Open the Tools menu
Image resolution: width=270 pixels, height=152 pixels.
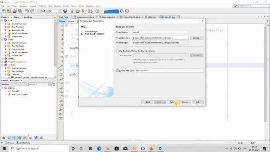click(81, 6)
